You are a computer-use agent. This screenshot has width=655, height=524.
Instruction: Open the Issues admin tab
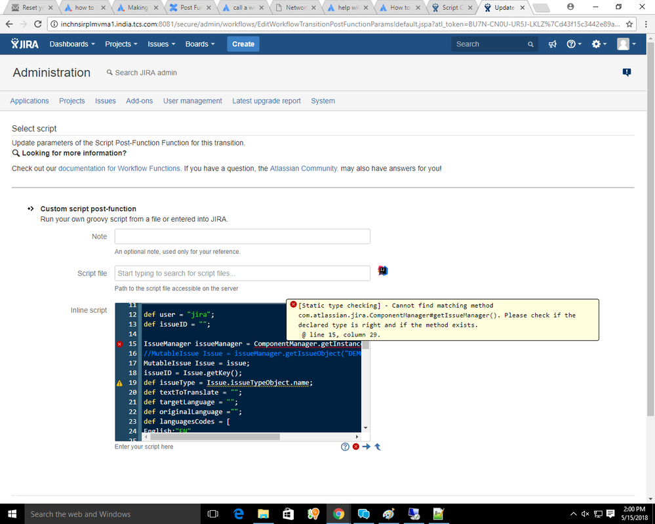(x=106, y=101)
